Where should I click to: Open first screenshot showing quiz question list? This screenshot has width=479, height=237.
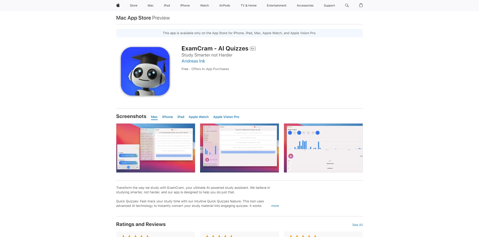tap(156, 148)
